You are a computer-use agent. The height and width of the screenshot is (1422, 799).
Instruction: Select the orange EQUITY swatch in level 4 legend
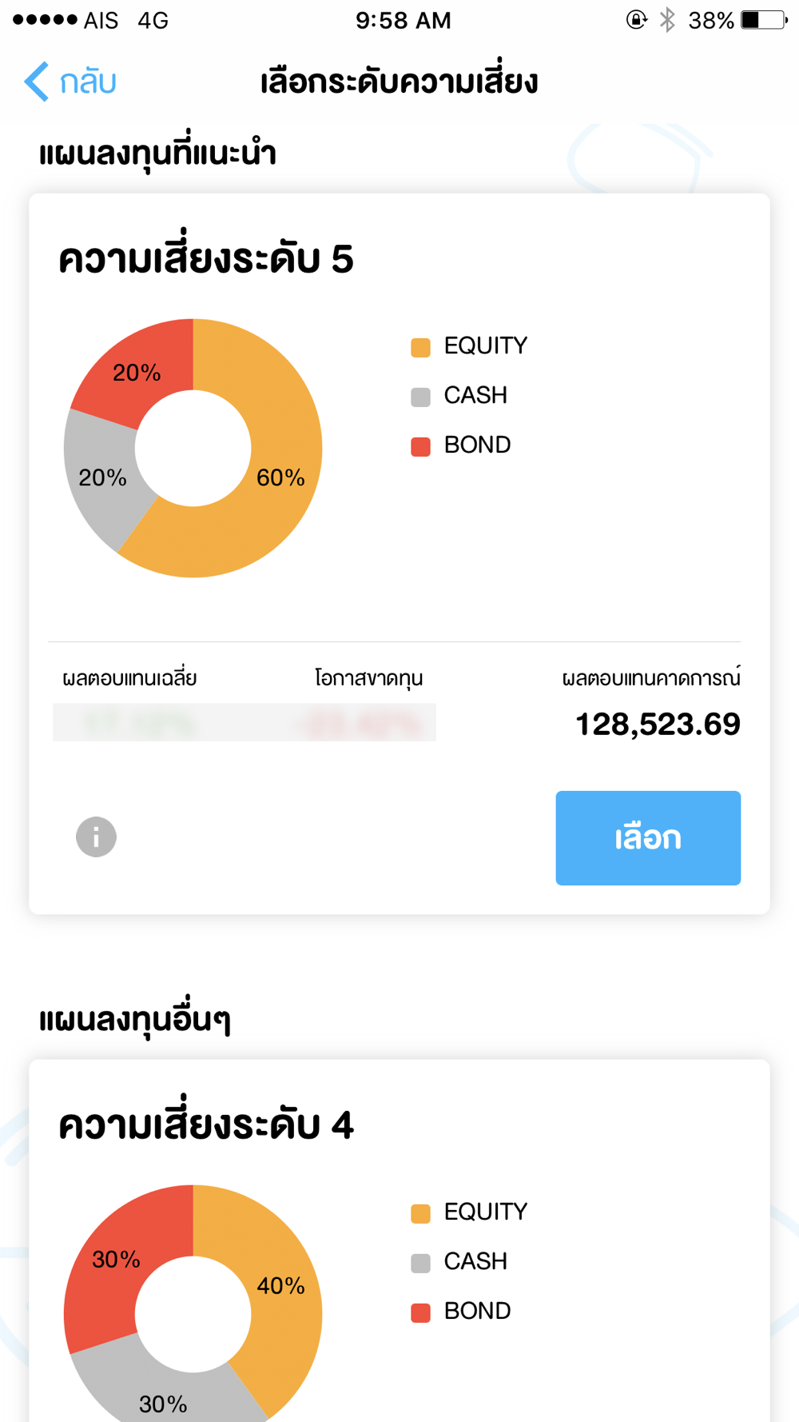coord(420,1213)
